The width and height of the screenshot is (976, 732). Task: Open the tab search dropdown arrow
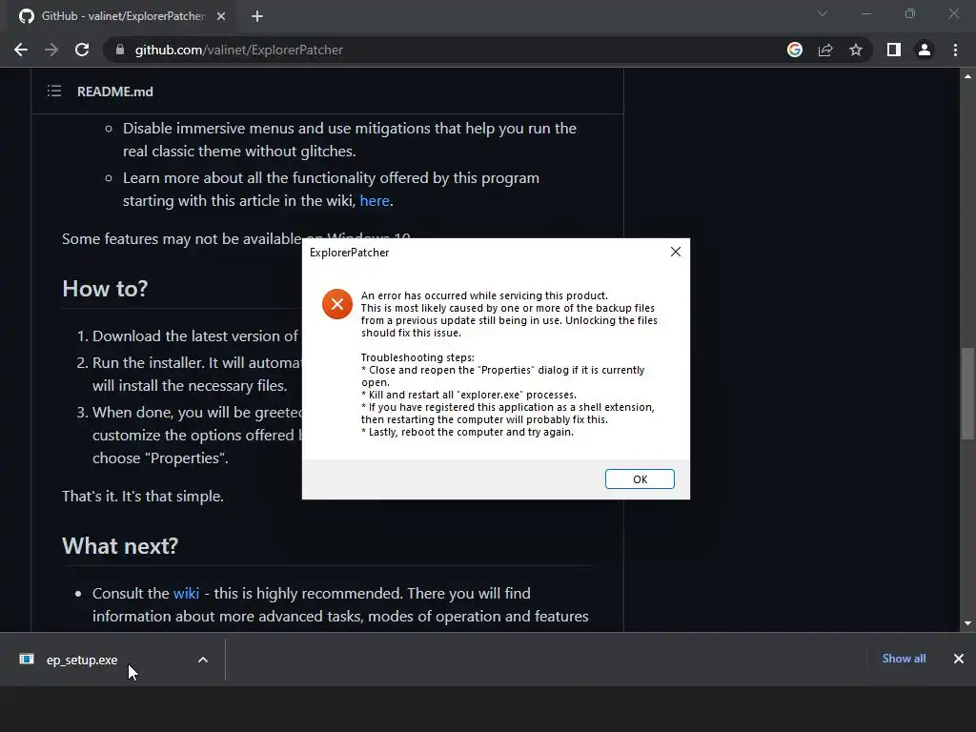(x=823, y=13)
